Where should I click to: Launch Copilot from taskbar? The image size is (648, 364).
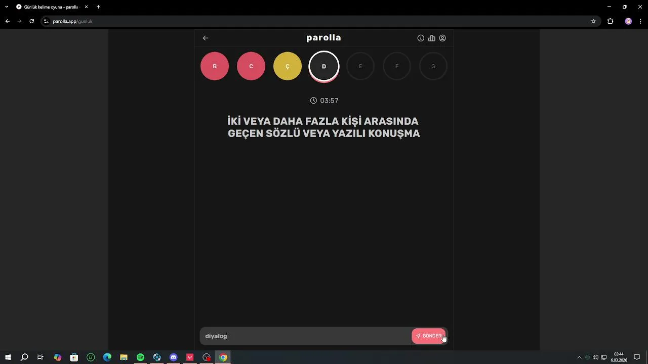click(58, 357)
